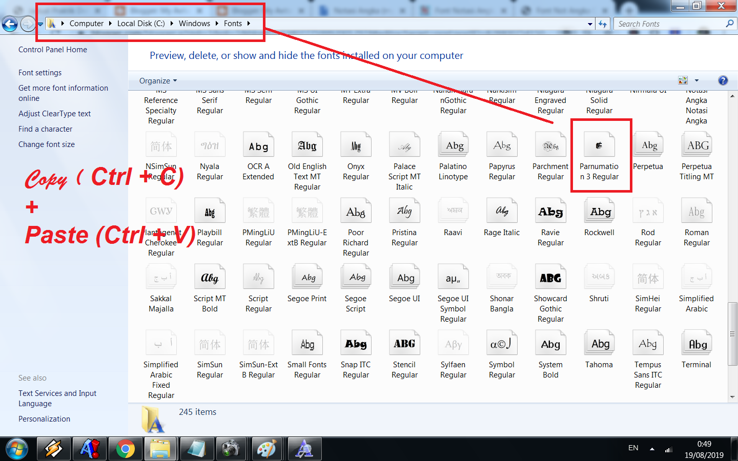
Task: Click the scrollbar up arrow
Action: pyautogui.click(x=732, y=96)
